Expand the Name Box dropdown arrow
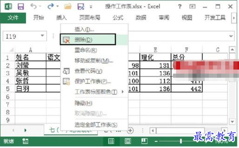 tap(42, 36)
